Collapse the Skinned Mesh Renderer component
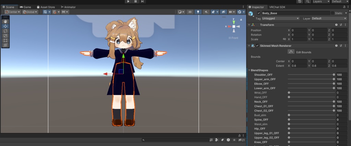 249,46
